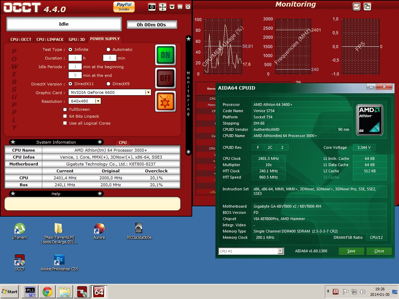This screenshot has width=399, height=299.
Task: Collapse the System Information section arrow
Action: pyautogui.click(x=100, y=142)
